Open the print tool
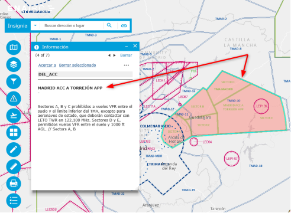Screen dimensions: 291x213 click(14, 183)
